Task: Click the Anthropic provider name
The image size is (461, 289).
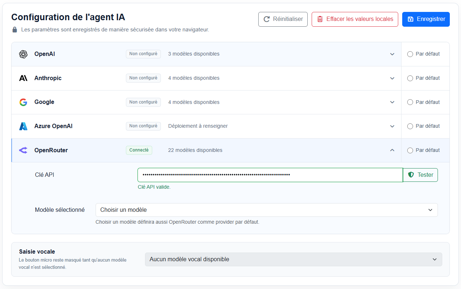Action: click(48, 78)
